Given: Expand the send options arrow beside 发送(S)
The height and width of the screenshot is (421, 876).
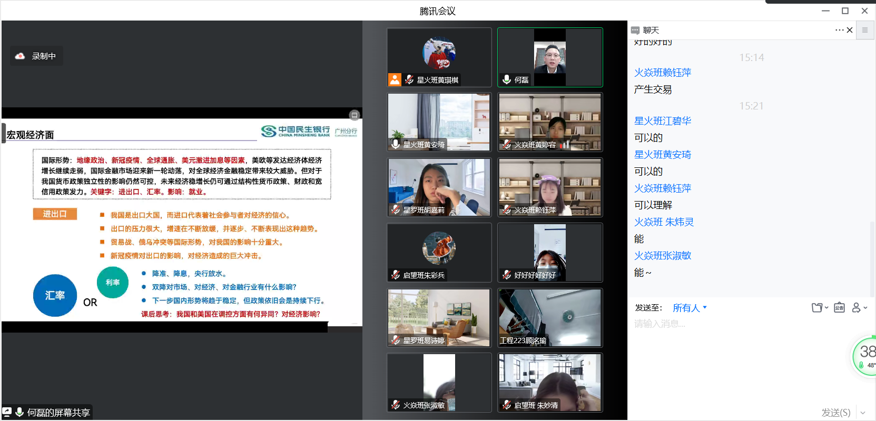Looking at the screenshot, I should coord(863,413).
